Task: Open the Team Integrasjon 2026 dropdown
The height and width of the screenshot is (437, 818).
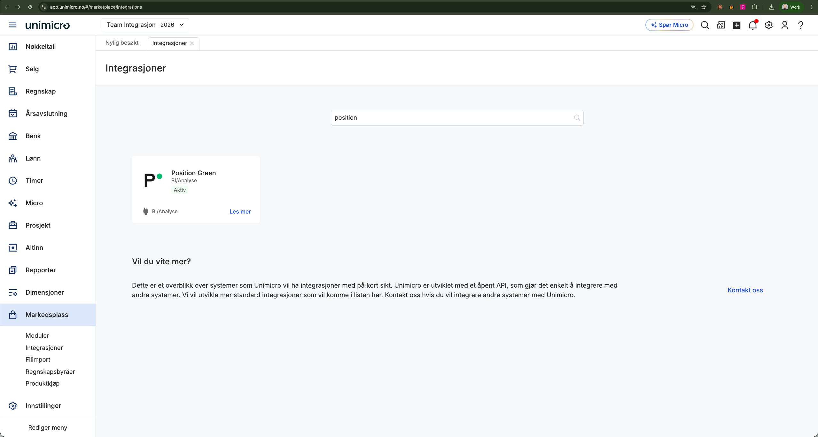Action: tap(145, 25)
